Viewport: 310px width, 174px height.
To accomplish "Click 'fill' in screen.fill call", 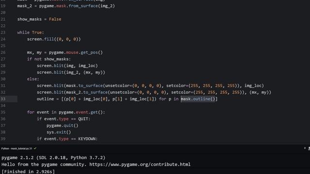I will tap(49, 39).
